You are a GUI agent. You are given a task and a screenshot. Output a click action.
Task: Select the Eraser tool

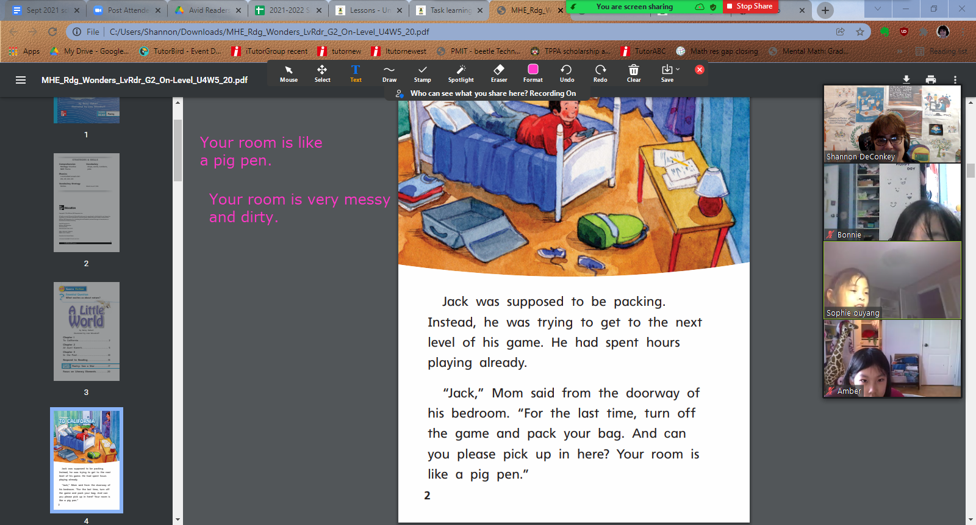coord(499,73)
